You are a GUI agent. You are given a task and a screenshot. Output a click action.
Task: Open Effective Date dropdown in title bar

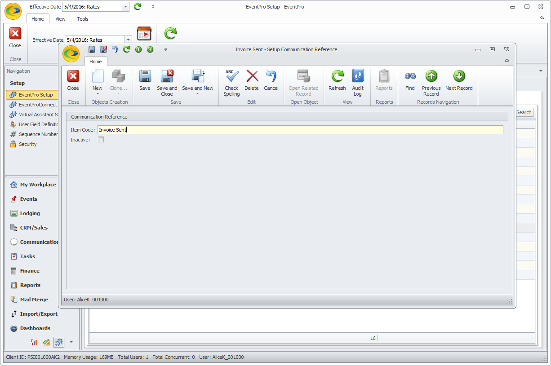coord(125,7)
